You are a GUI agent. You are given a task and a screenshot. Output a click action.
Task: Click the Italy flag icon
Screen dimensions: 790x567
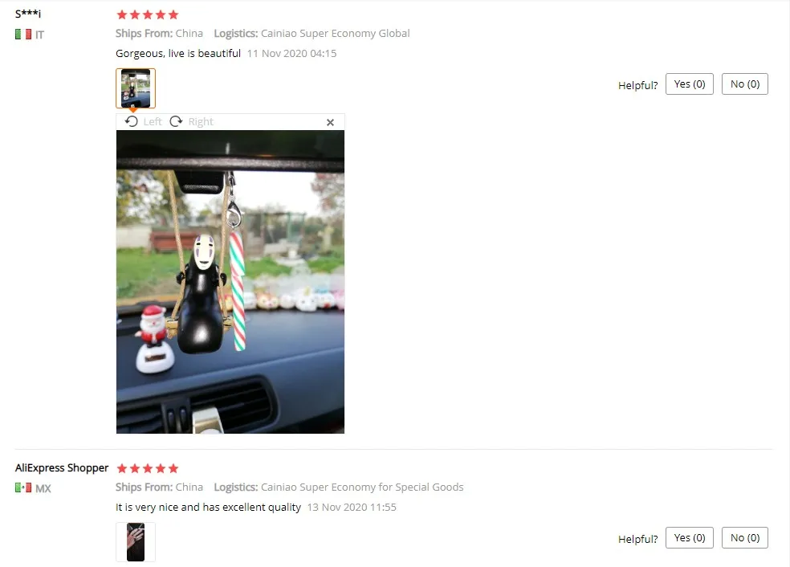pyautogui.click(x=23, y=35)
